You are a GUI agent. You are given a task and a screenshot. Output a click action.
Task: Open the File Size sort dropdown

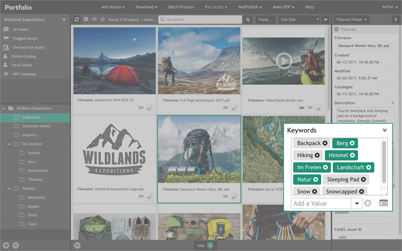[x=299, y=20]
